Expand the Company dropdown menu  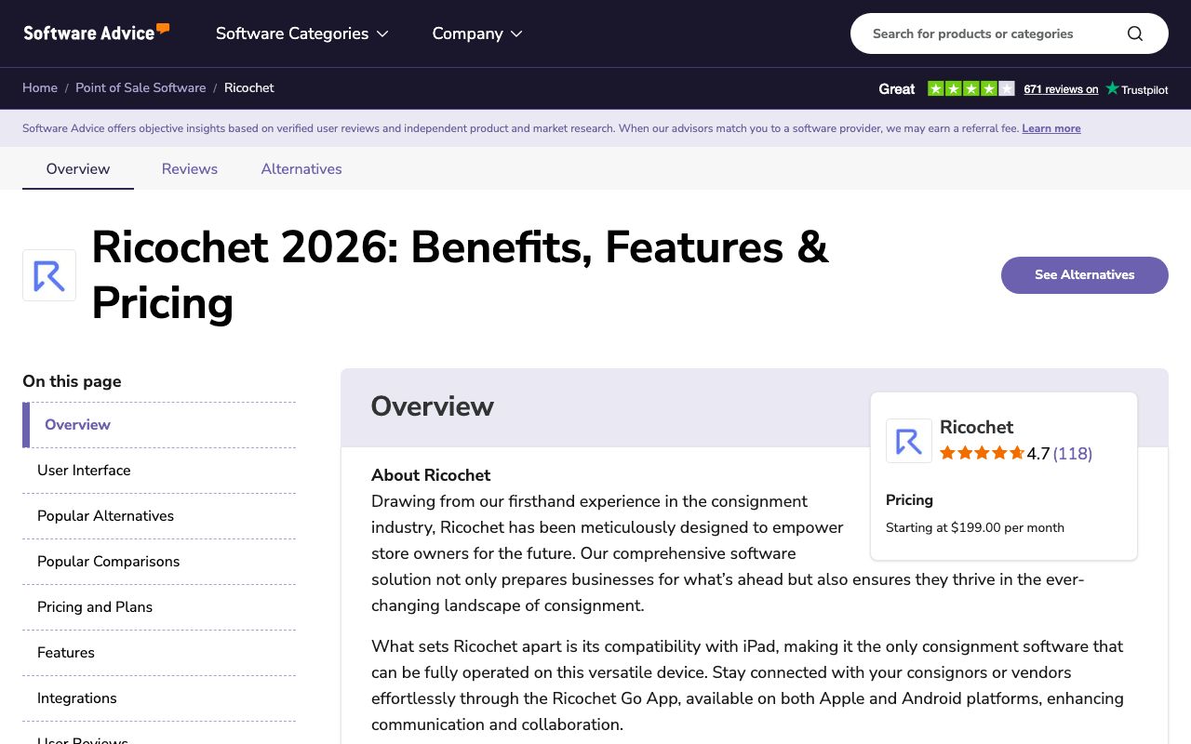pyautogui.click(x=477, y=33)
